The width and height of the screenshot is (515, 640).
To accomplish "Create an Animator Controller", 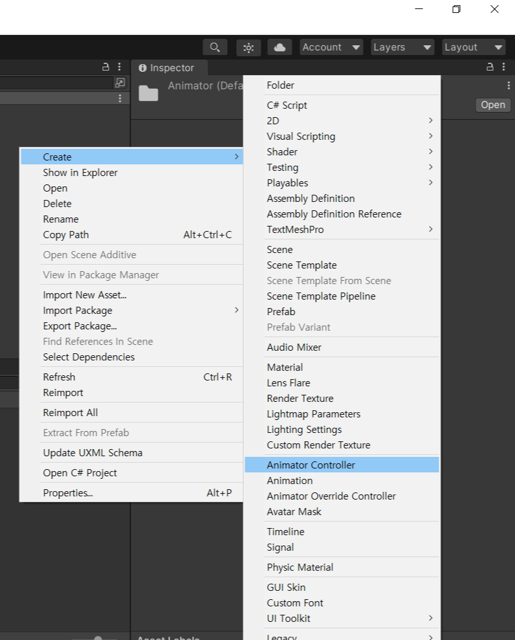I will click(x=342, y=465).
